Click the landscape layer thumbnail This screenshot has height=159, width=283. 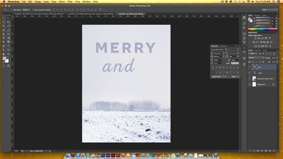click(254, 79)
